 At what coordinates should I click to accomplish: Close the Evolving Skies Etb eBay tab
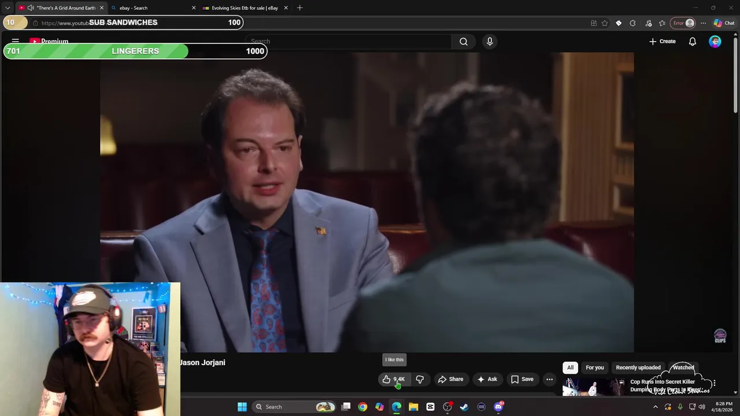click(x=286, y=8)
